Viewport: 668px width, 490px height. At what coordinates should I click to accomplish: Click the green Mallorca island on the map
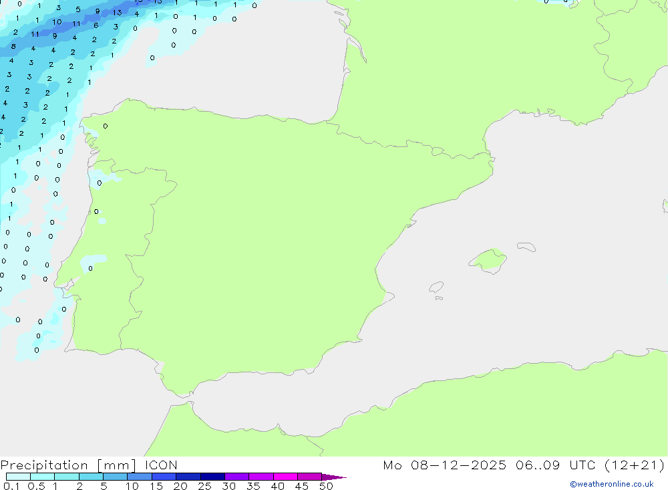pos(488,260)
